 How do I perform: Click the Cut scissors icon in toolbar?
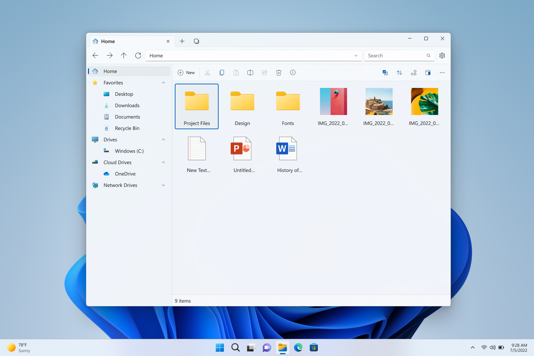pos(208,73)
